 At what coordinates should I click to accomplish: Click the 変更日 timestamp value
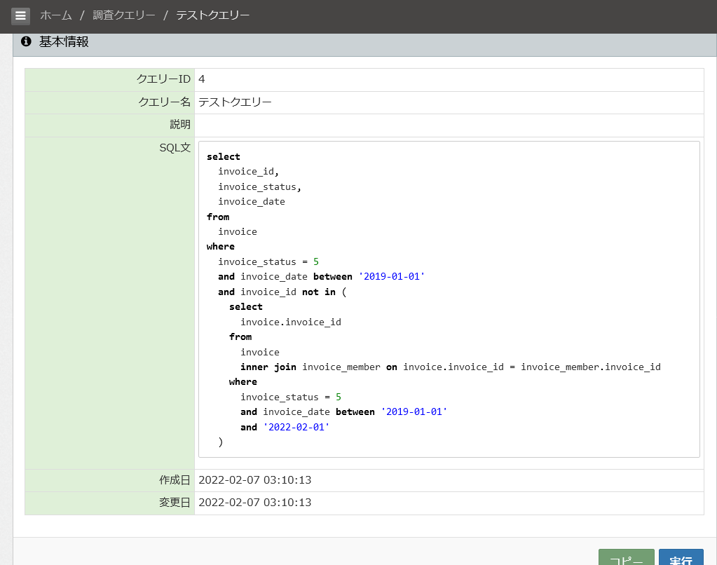[x=254, y=503]
